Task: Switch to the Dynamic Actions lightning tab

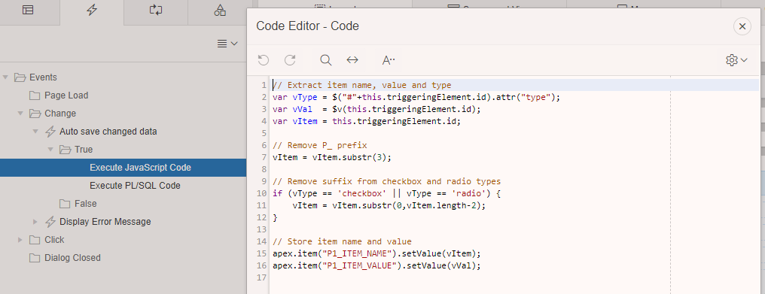Action: (x=92, y=11)
